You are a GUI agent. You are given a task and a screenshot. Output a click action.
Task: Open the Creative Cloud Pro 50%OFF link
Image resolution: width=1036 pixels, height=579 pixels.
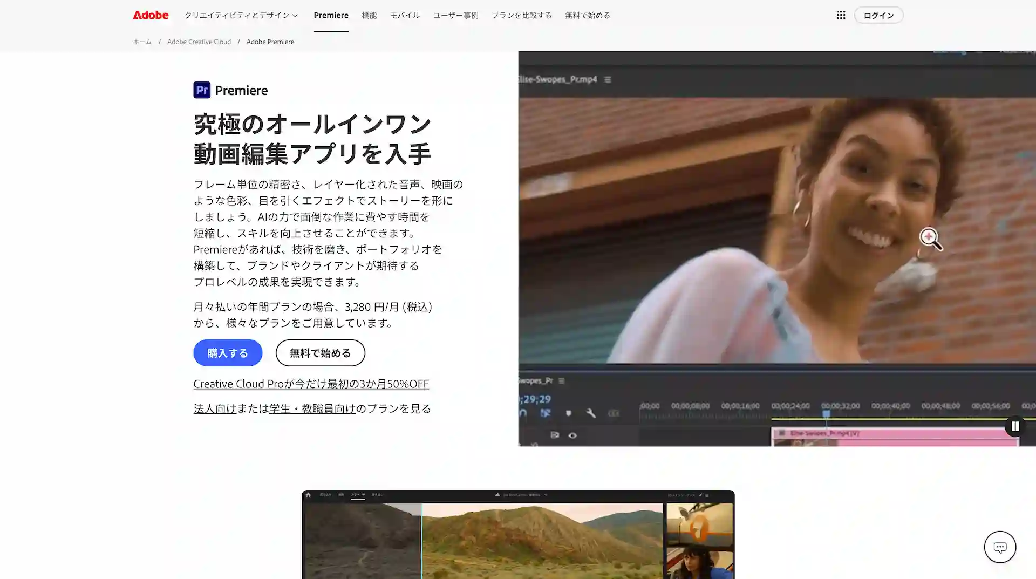point(311,384)
